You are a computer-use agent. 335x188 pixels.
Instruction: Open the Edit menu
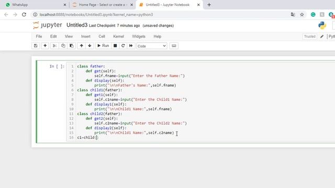(53, 37)
